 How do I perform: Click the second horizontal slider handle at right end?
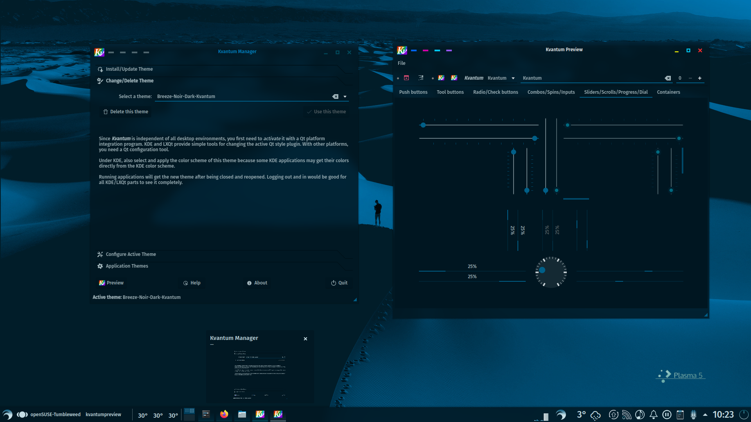tap(535, 138)
